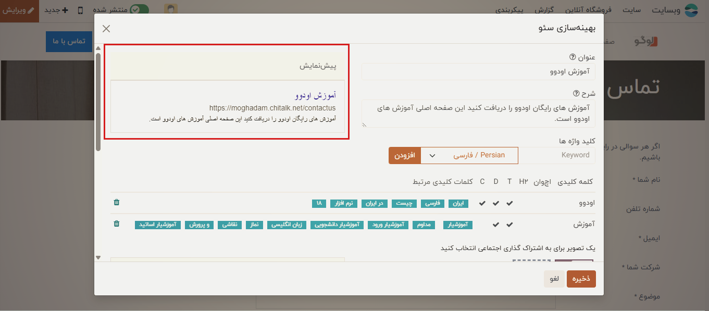Toggle the منتشر شده publish switch
The height and width of the screenshot is (311, 709).
pyautogui.click(x=139, y=10)
